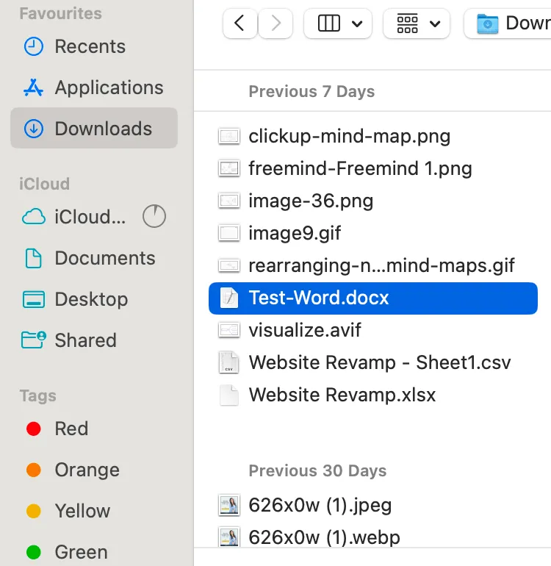
Task: Expand the group-by options dropdown
Action: pos(417,24)
